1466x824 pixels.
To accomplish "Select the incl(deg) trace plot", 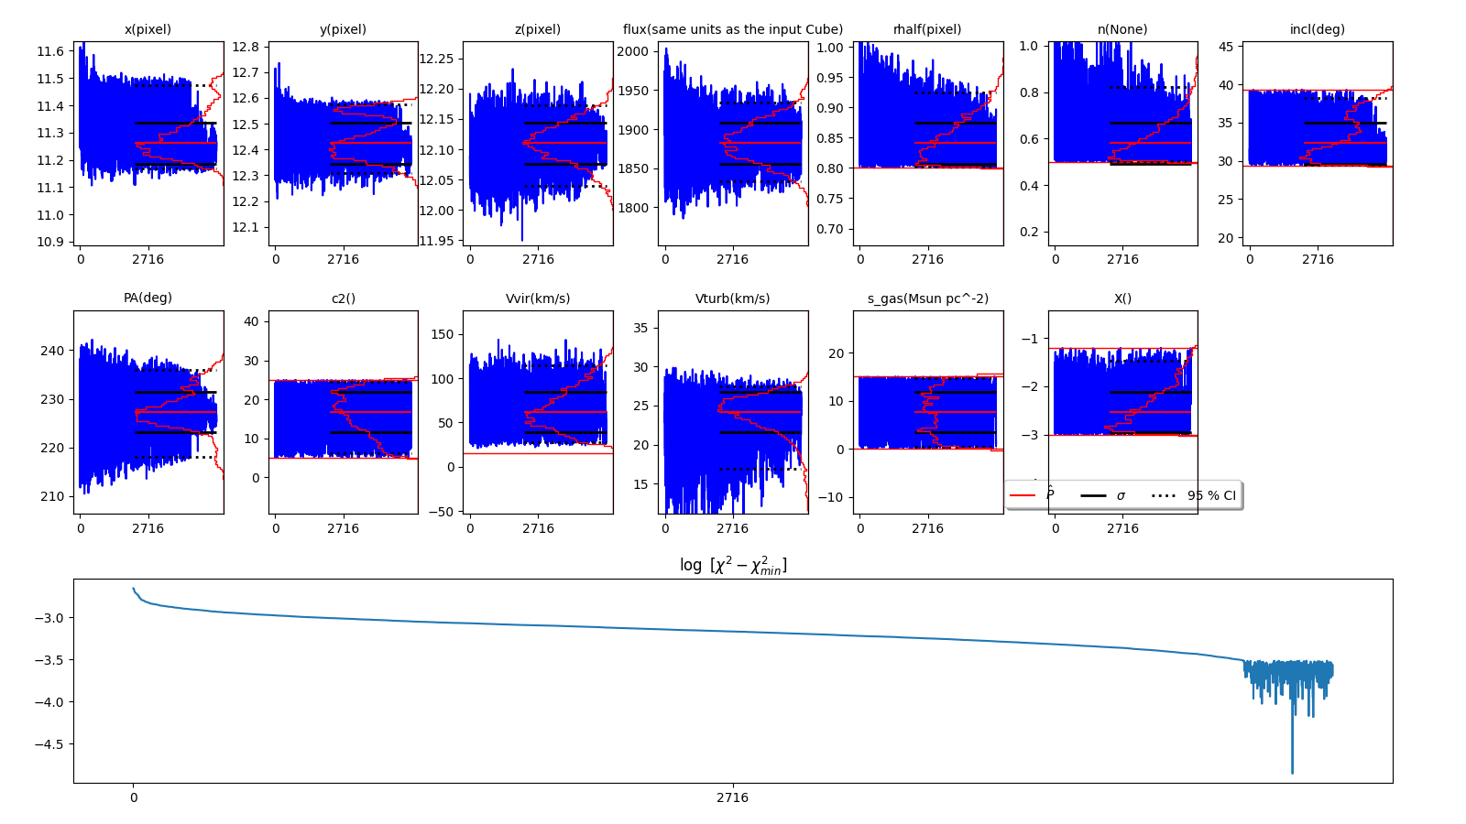I will [1318, 144].
